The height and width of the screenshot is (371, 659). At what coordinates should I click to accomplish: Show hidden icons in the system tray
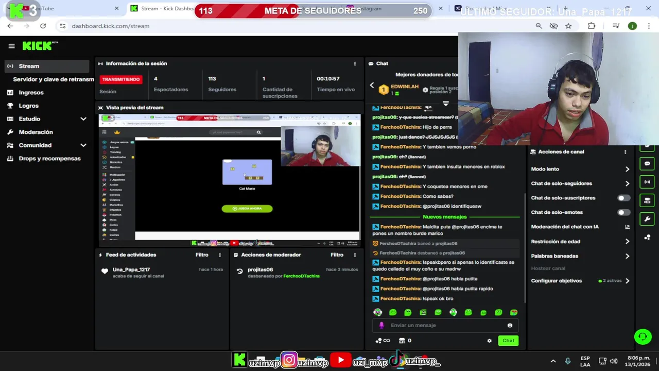coord(553,361)
